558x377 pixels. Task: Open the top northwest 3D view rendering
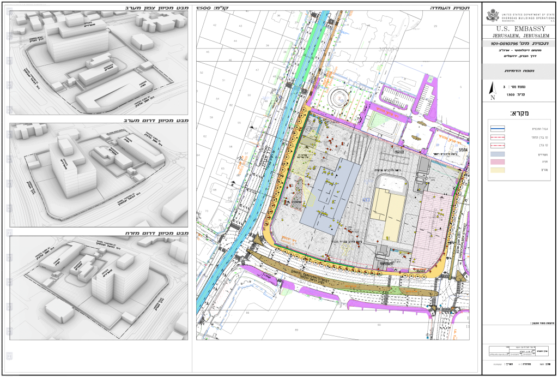coord(99,63)
